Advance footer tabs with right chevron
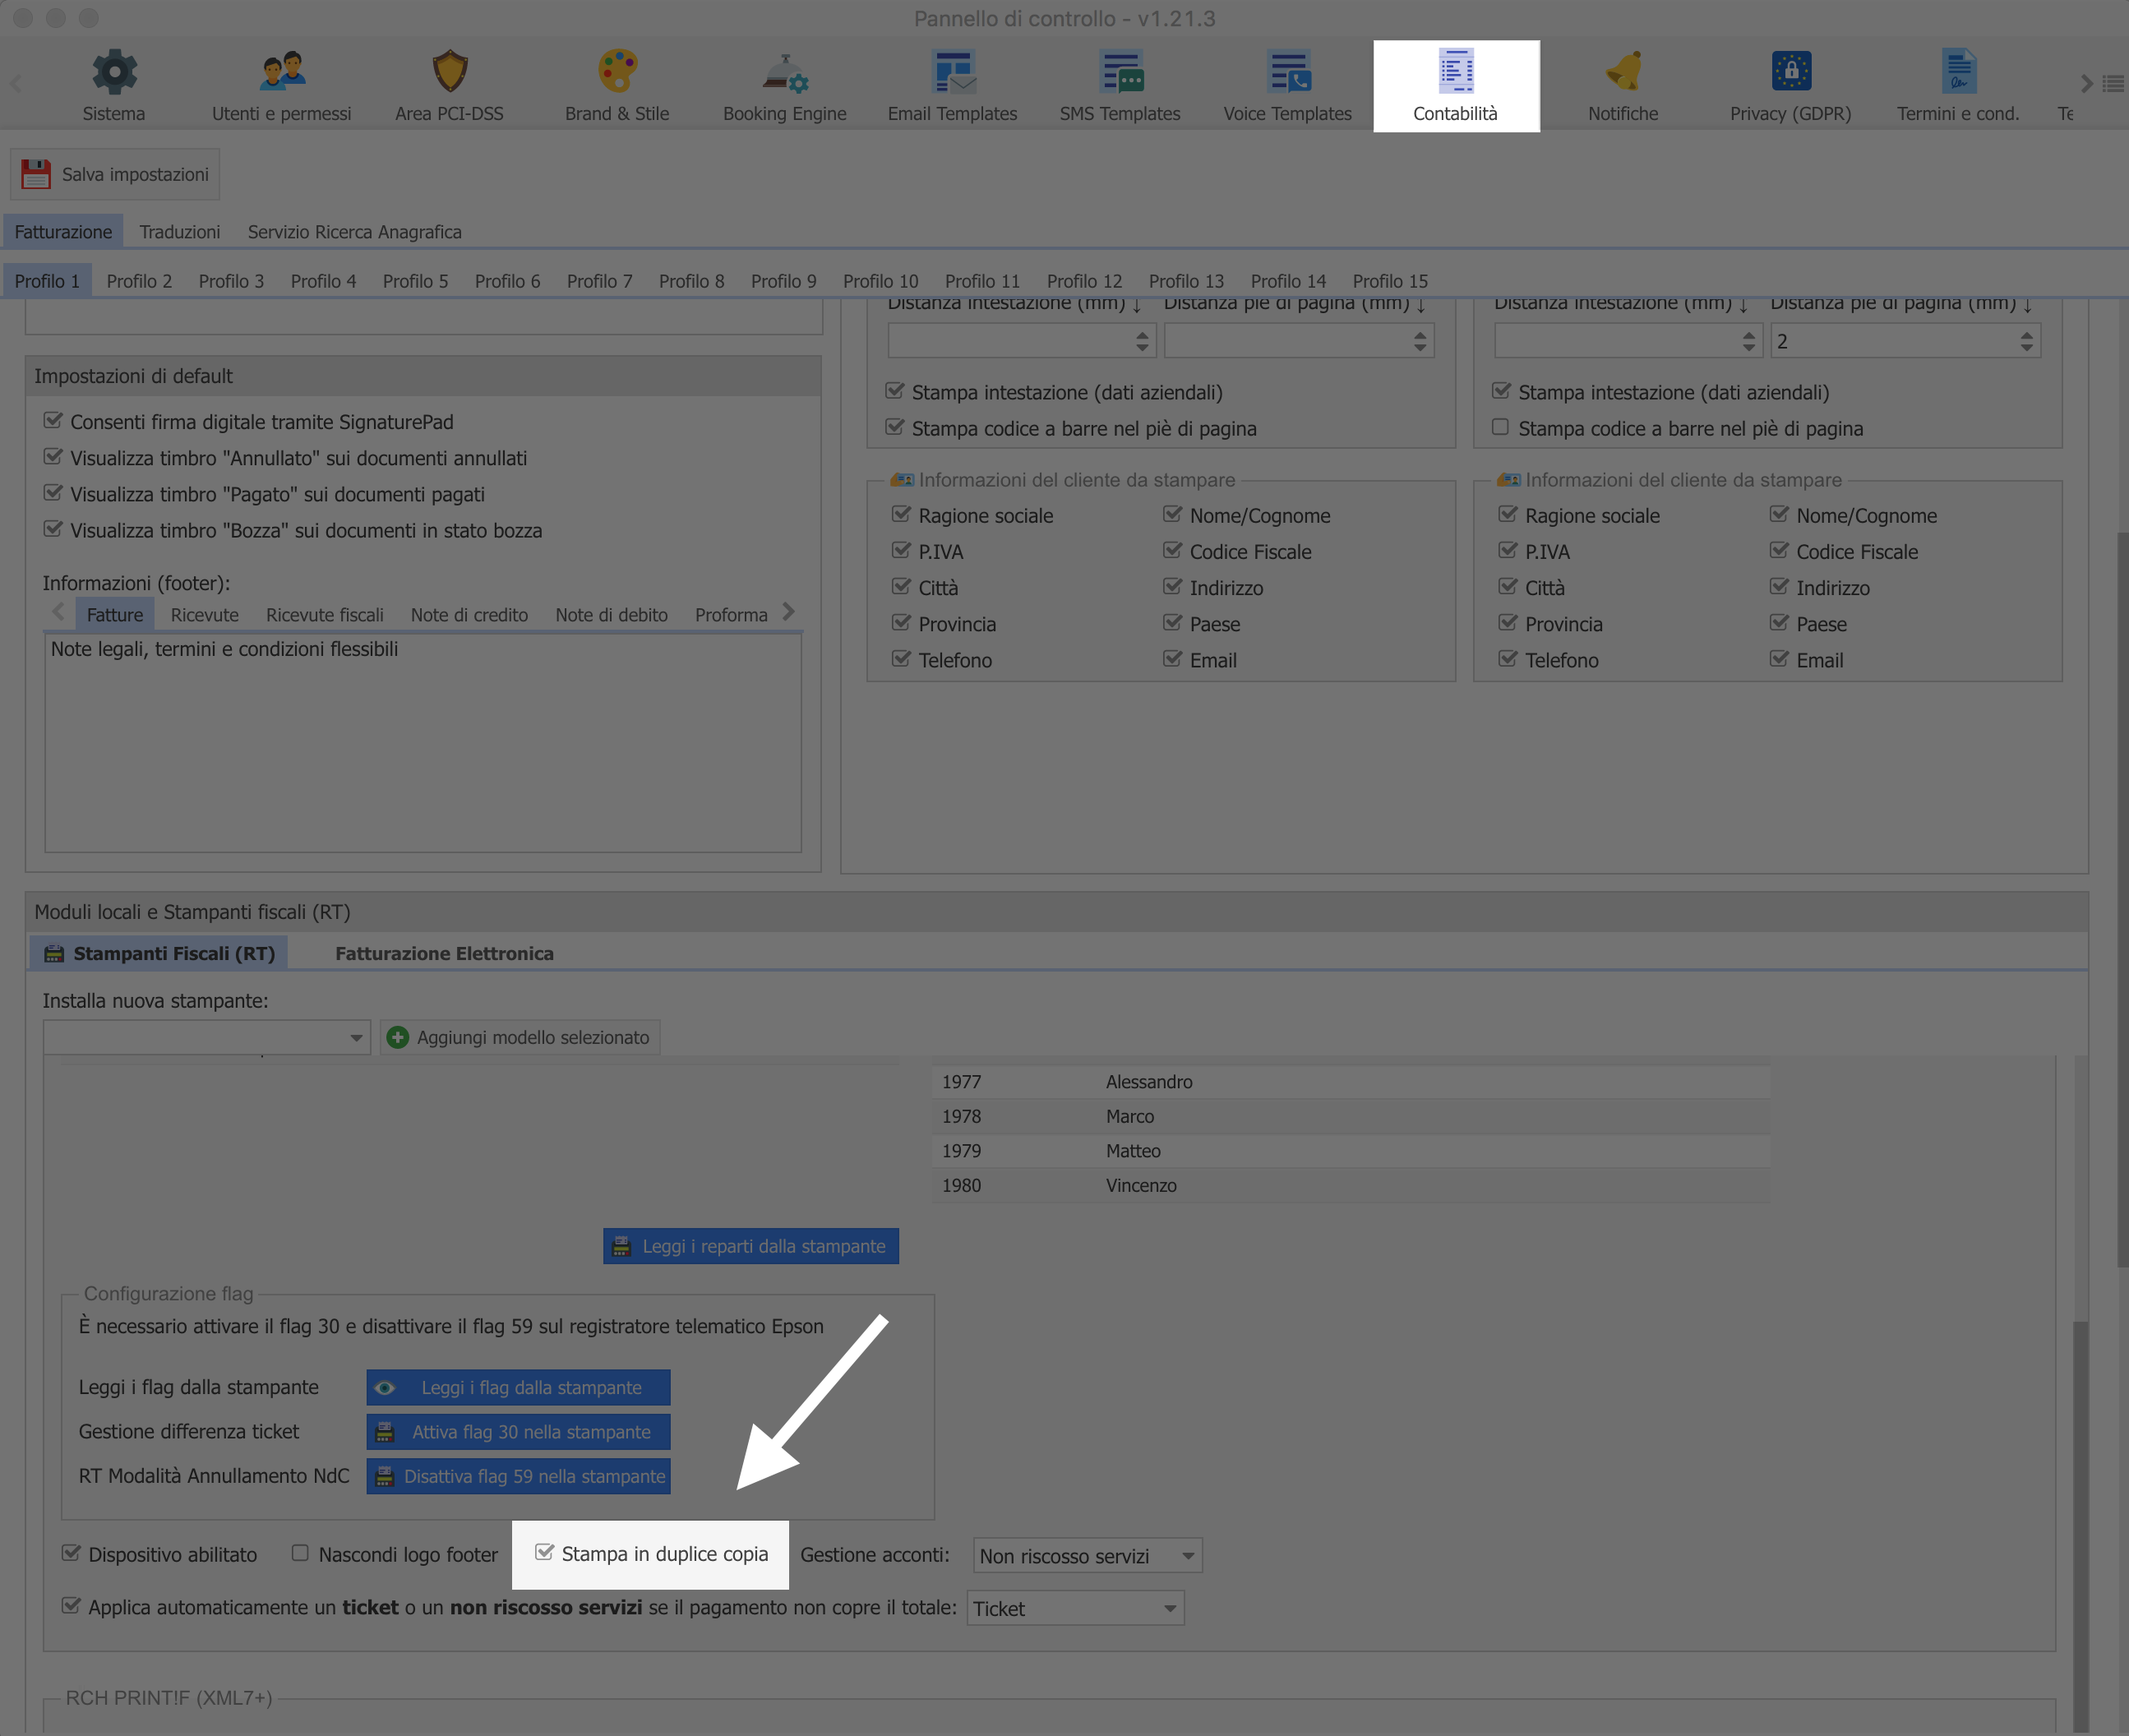The width and height of the screenshot is (2129, 1736). pos(789,612)
